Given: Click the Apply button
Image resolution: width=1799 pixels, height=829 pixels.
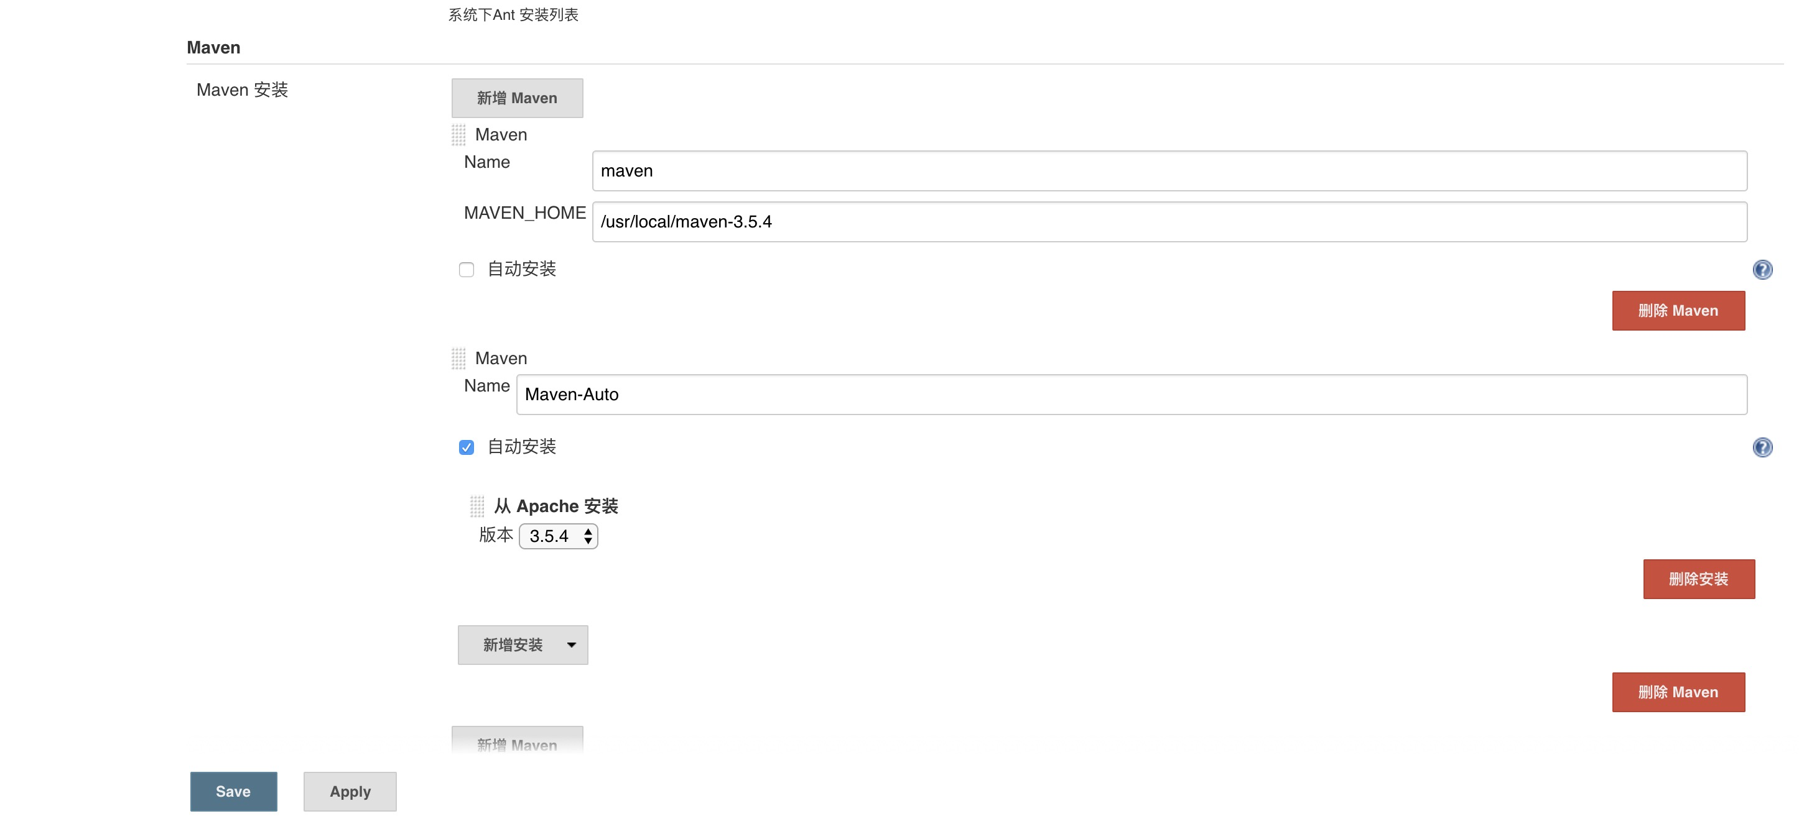Looking at the screenshot, I should 350,791.
